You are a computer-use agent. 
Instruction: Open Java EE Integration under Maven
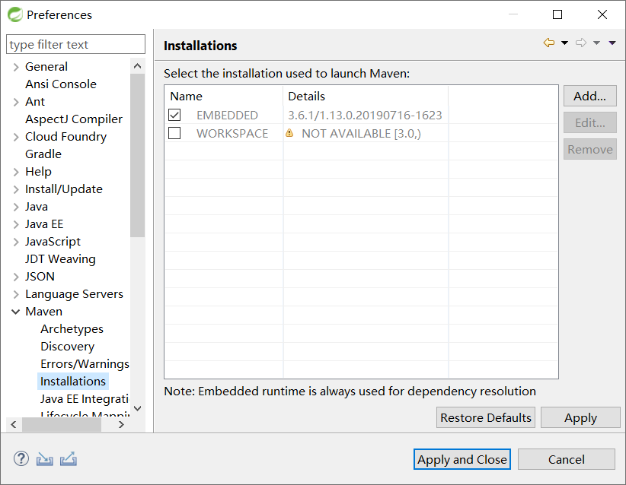(85, 399)
